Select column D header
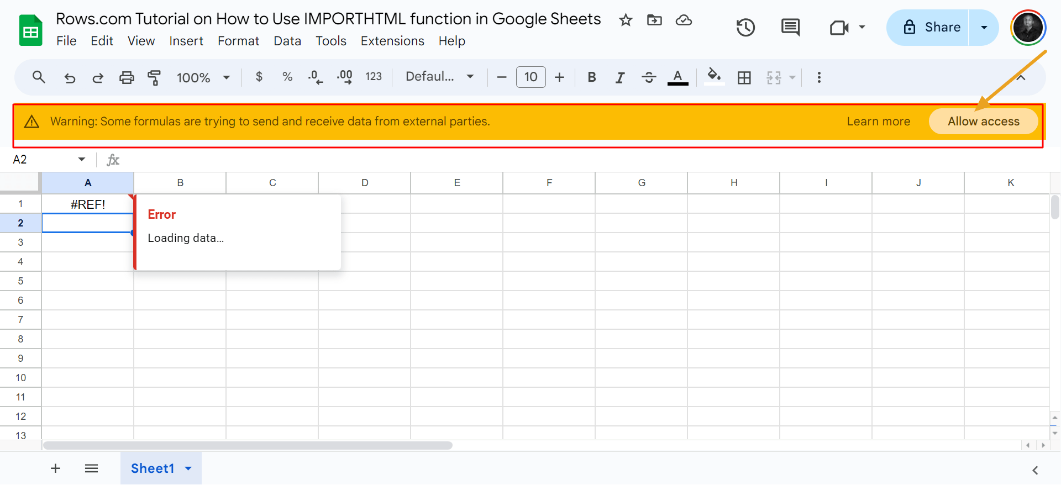The width and height of the screenshot is (1061, 485). (x=365, y=183)
